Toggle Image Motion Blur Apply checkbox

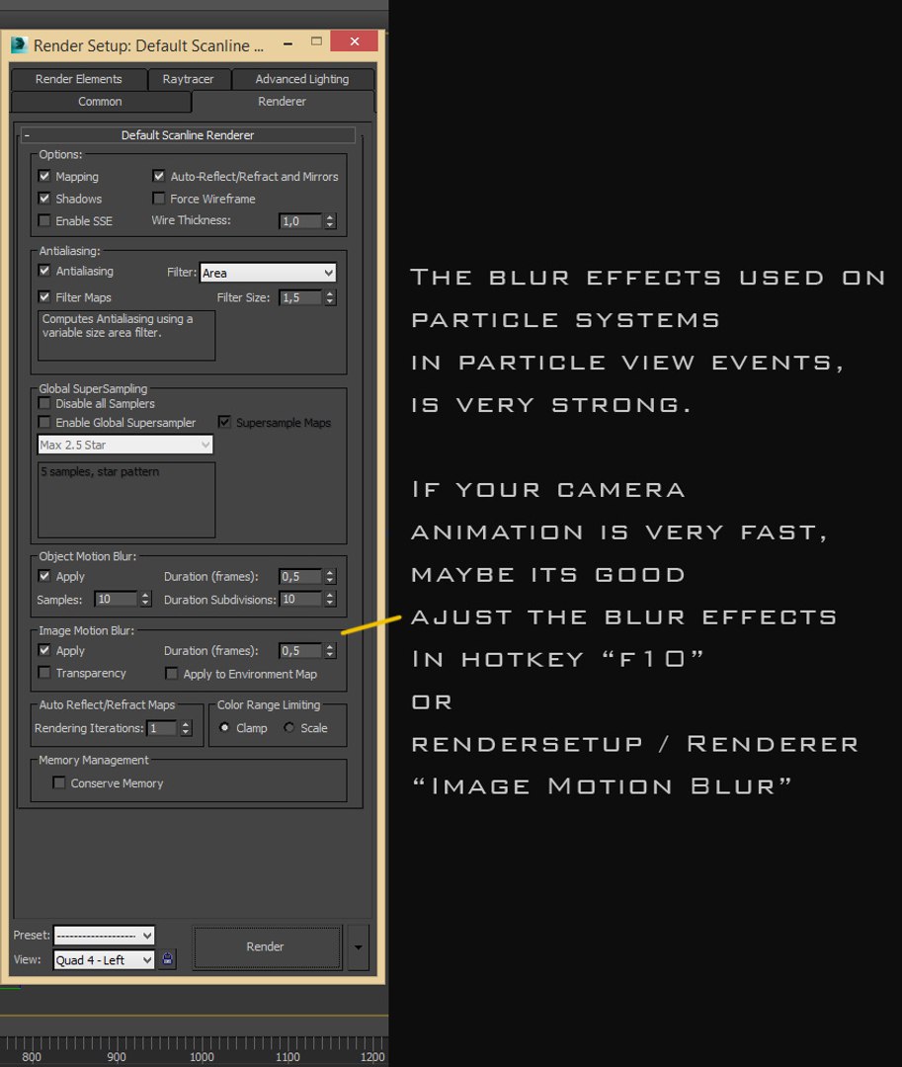pos(44,650)
